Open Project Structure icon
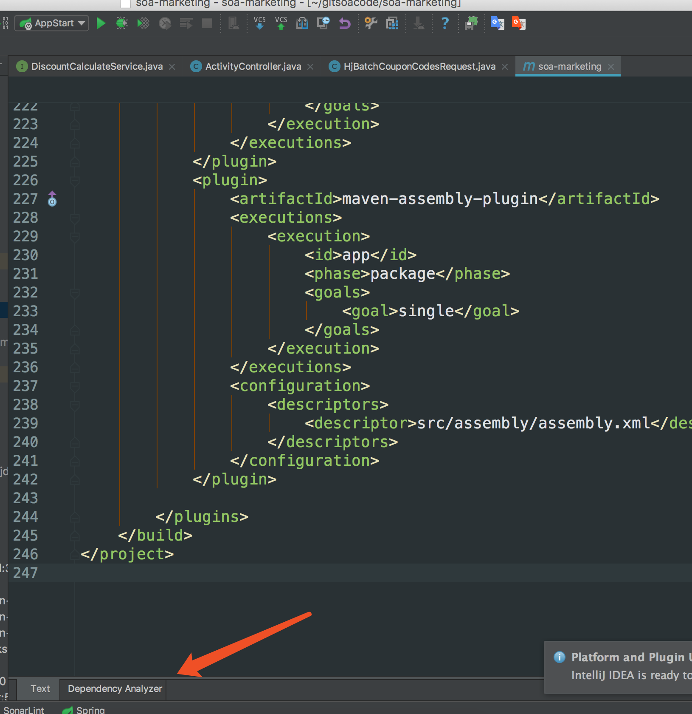The width and height of the screenshot is (692, 714). tap(392, 23)
